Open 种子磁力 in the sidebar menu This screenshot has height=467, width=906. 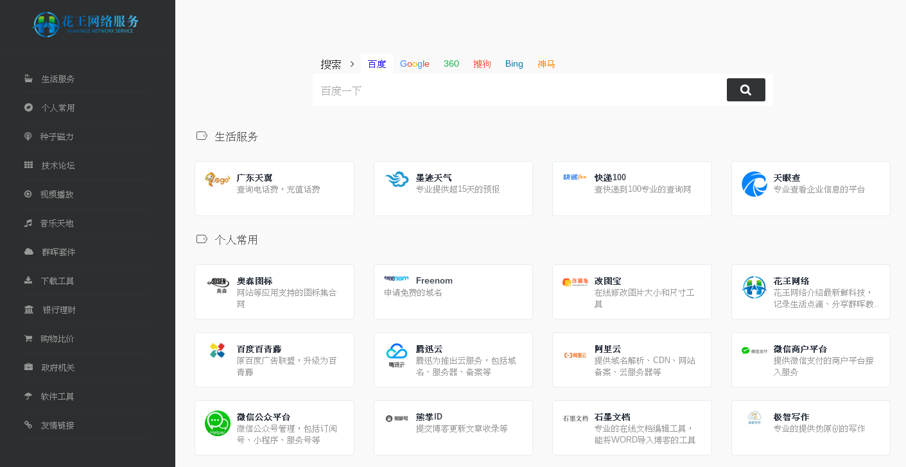tap(57, 137)
